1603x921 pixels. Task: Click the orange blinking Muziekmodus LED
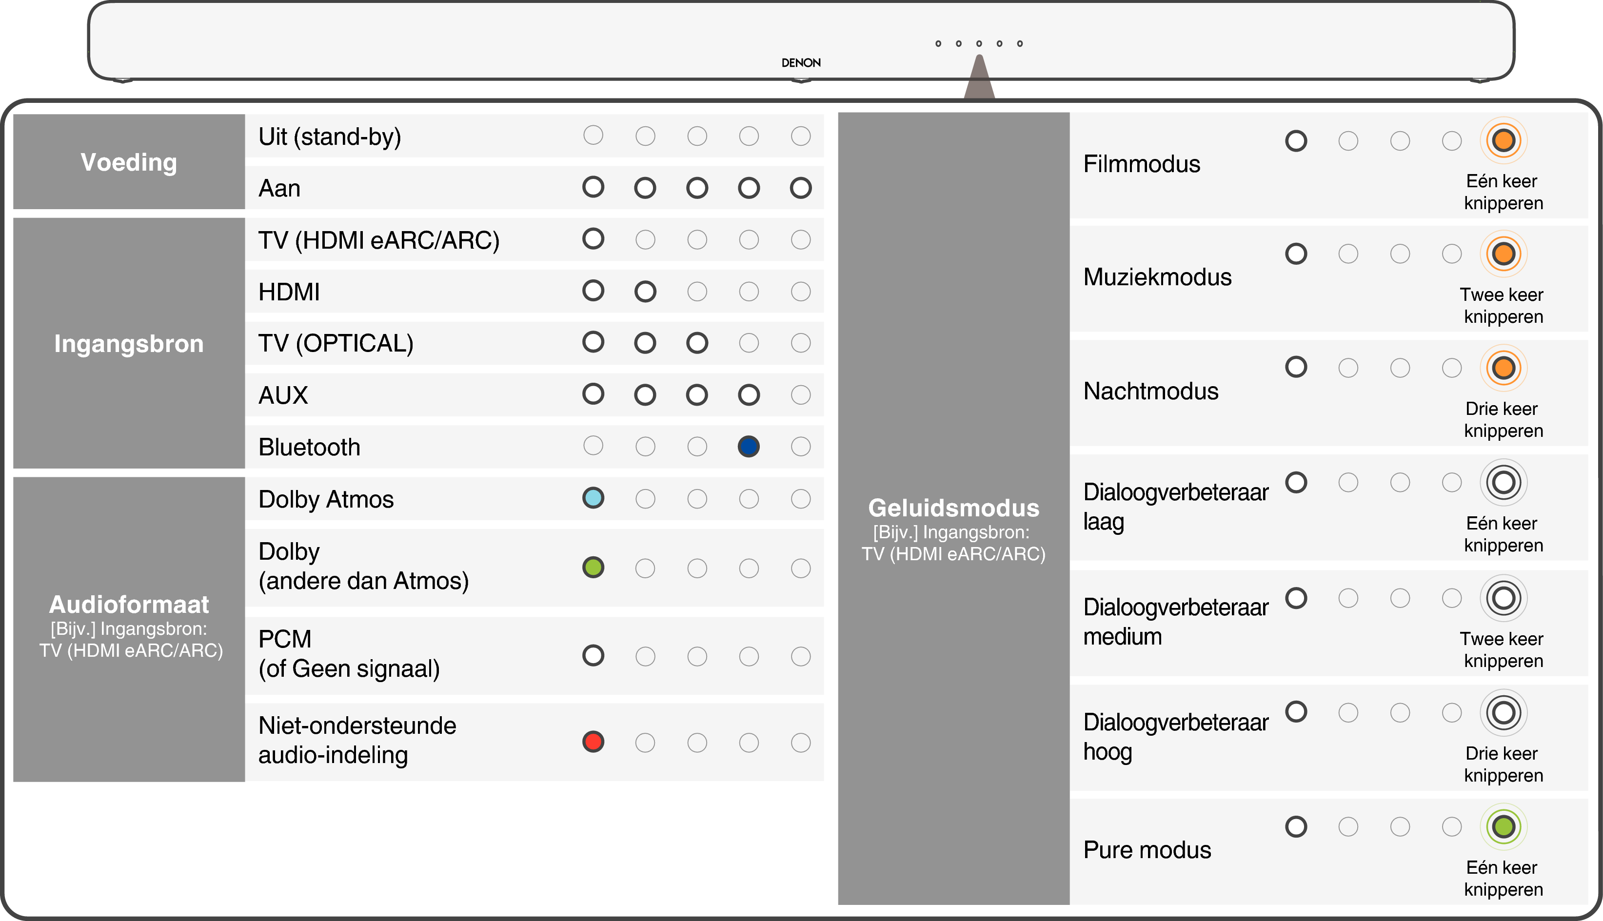[x=1503, y=255]
